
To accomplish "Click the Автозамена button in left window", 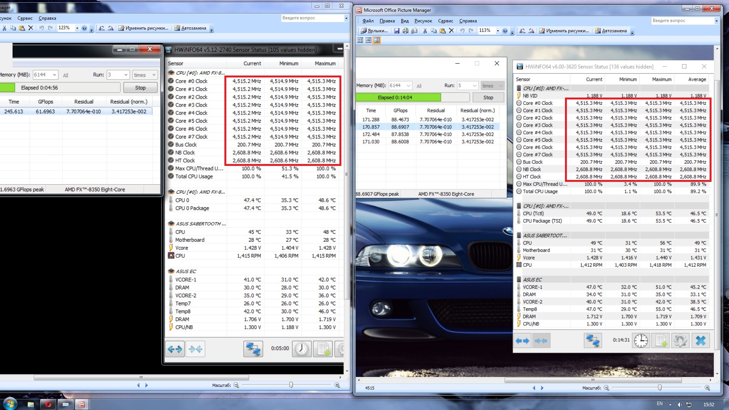I will pyautogui.click(x=190, y=28).
